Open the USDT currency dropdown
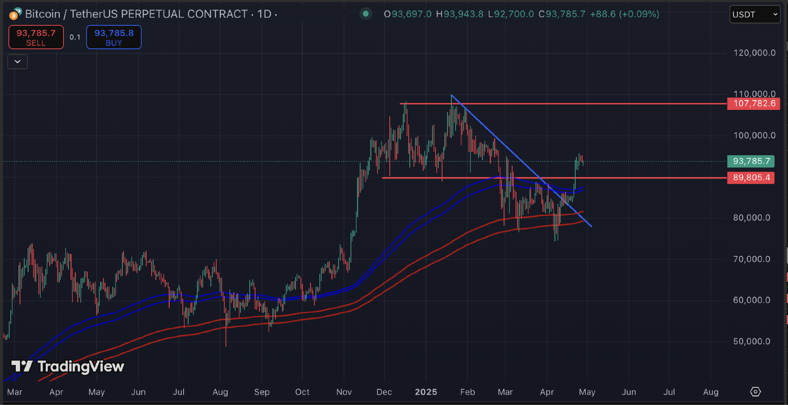 [755, 14]
